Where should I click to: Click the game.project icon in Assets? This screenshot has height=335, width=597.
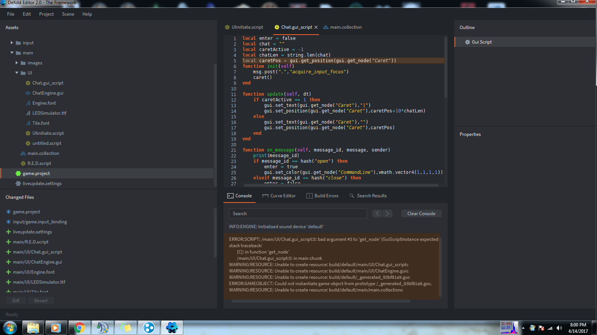18,173
